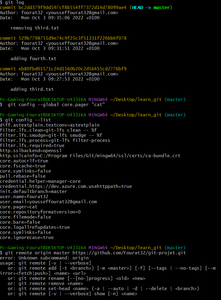Click the 'git remote set-head' usage line

tap(103, 289)
